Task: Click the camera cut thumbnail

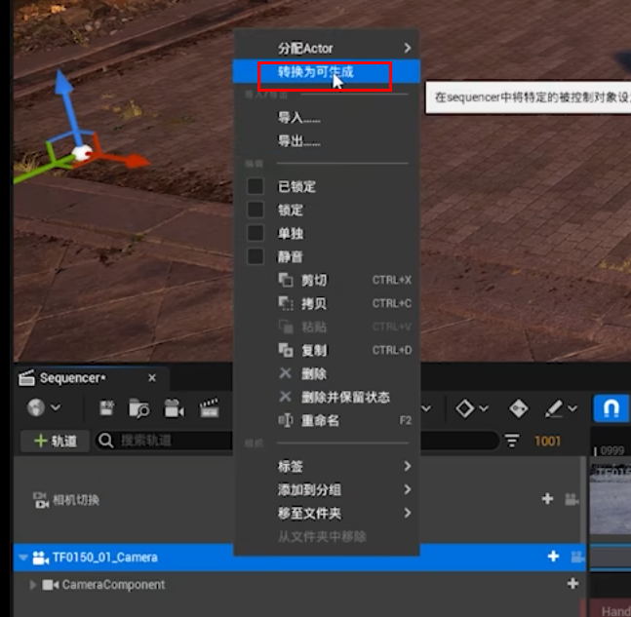Action: pyautogui.click(x=611, y=499)
